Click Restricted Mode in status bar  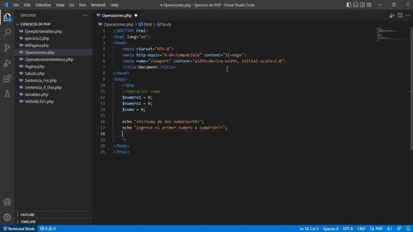(x=19, y=229)
